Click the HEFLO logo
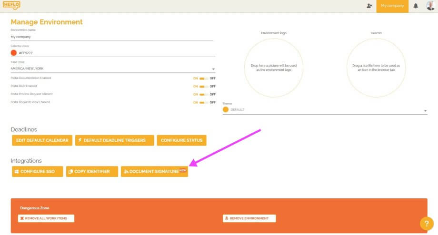This screenshot has height=235, width=438. (x=11, y=5)
